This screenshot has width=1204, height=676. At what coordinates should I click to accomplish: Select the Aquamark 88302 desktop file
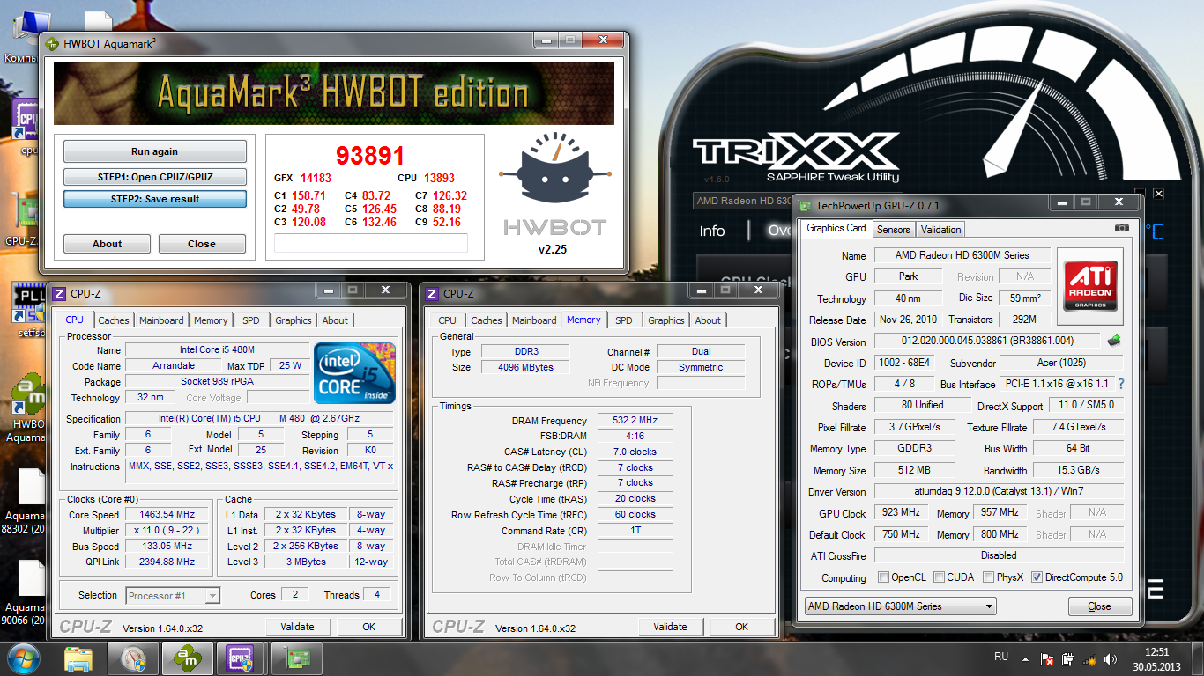coord(26,503)
